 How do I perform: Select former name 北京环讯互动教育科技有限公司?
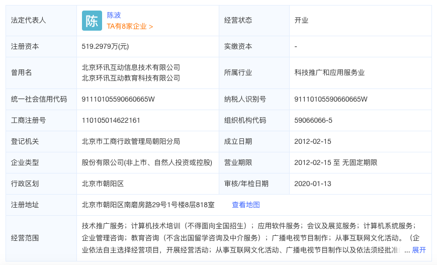pos(131,78)
